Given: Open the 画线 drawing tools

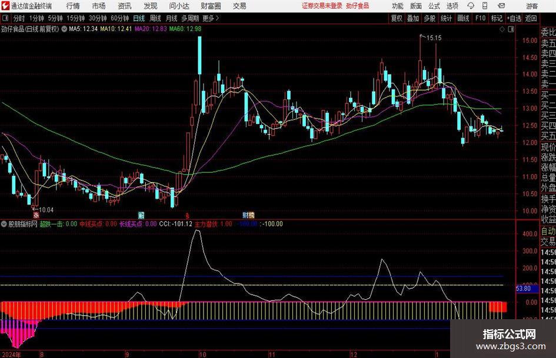Looking at the screenshot, I should (x=463, y=18).
